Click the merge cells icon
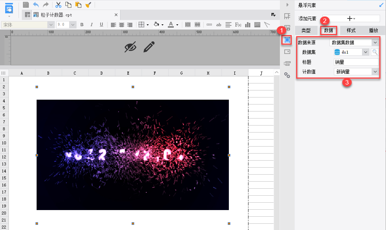 pos(188,25)
